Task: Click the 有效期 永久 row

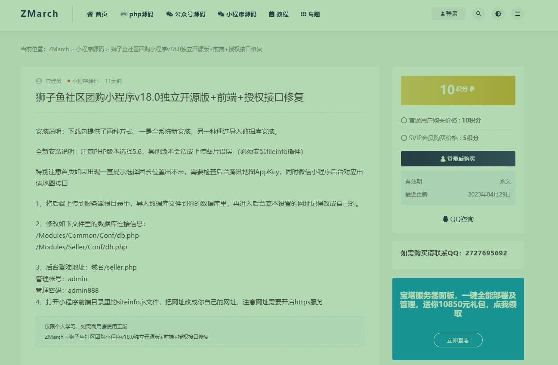Action: point(458,181)
